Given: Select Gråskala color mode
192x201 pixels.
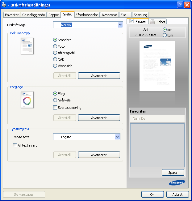Looking at the screenshot, I should tap(55, 100).
